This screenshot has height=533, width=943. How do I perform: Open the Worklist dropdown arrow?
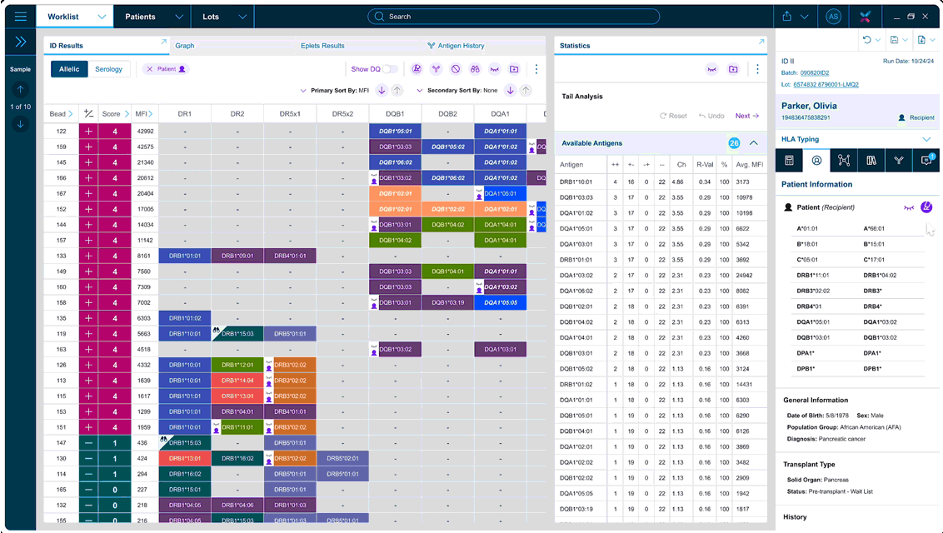102,17
